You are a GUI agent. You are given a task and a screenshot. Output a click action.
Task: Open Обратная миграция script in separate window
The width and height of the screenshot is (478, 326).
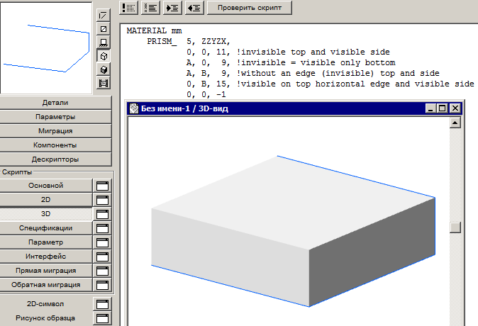click(102, 285)
